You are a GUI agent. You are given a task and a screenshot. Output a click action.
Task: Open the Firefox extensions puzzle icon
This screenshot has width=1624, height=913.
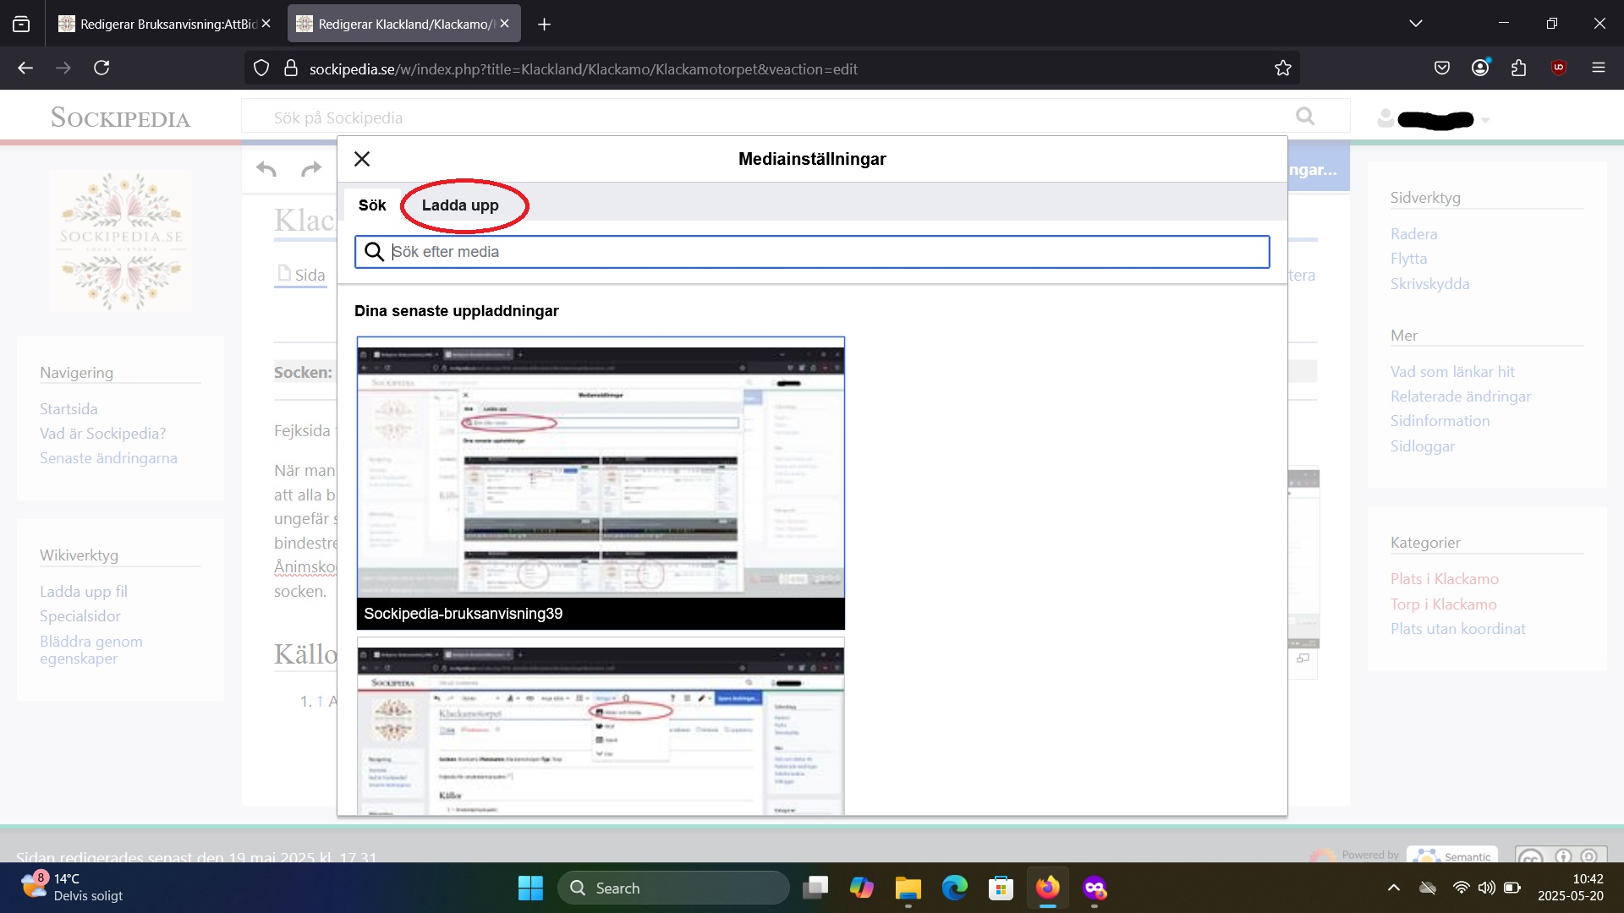1519,68
